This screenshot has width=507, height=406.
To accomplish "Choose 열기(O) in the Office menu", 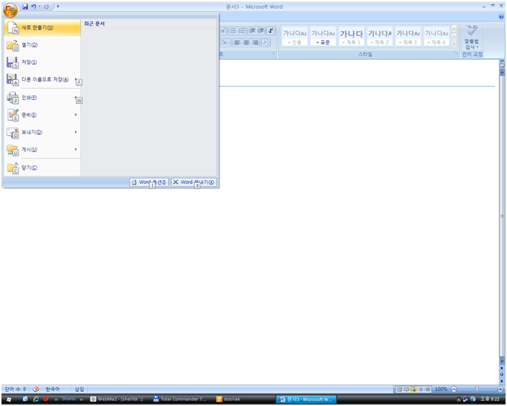I will click(42, 45).
